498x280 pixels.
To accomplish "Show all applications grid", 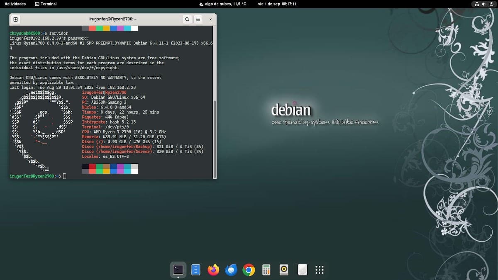I will 320,270.
